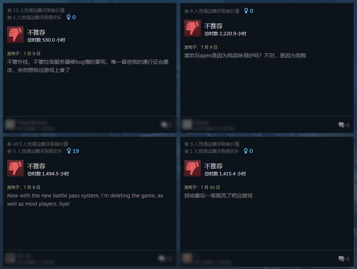Open reviewer avatar on 1,415.4 hours review
The width and height of the screenshot is (357, 269).
point(187,258)
